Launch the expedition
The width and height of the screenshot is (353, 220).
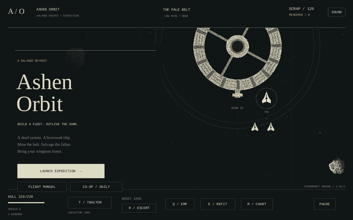click(61, 171)
